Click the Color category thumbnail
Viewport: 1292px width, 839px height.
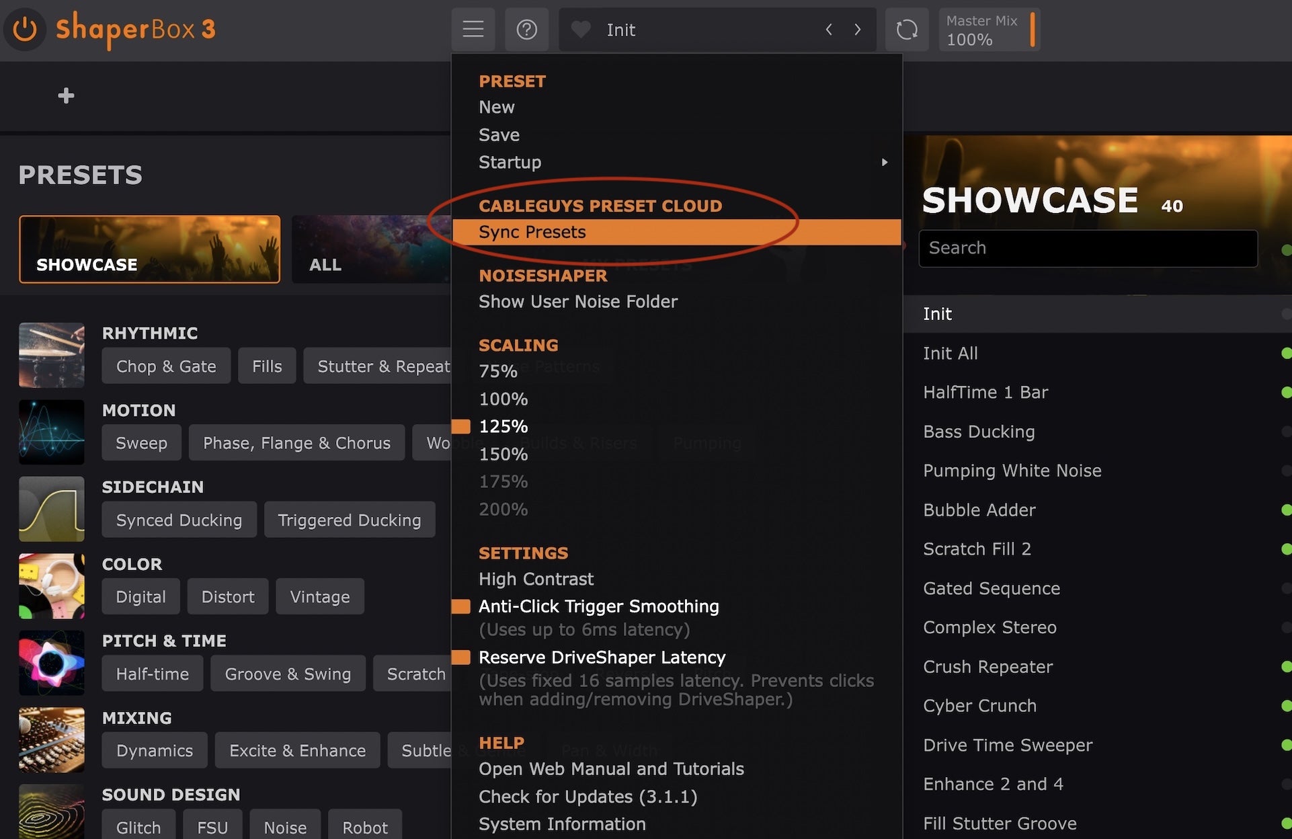(x=52, y=586)
